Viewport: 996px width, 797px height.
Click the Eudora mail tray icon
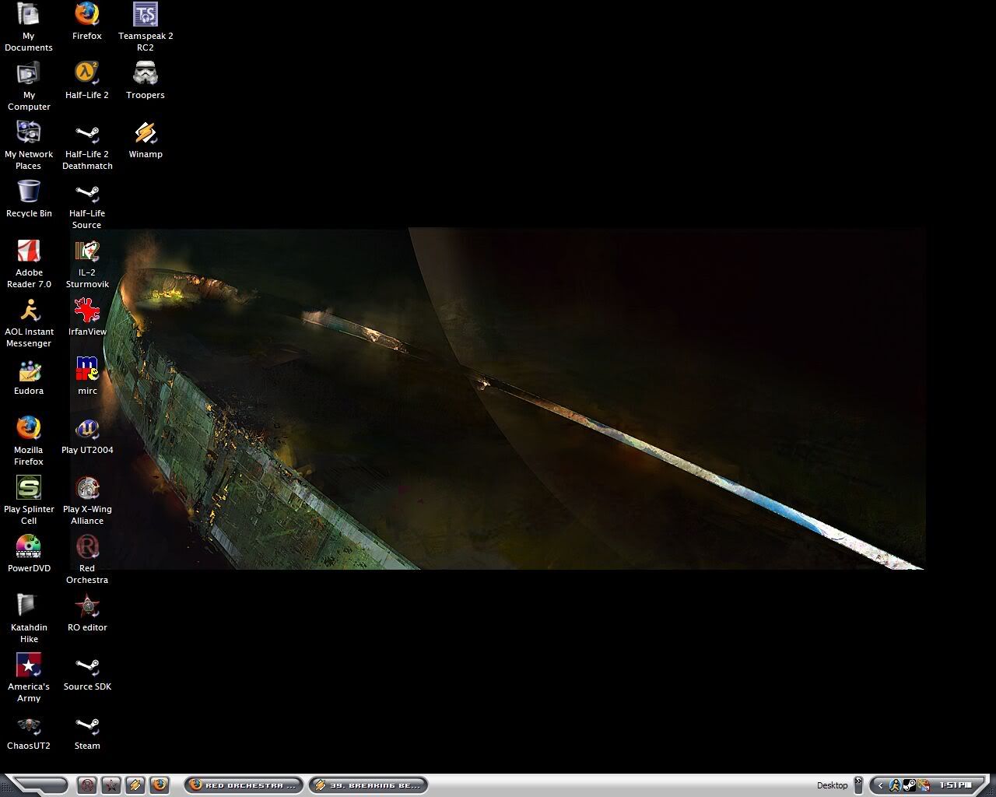click(x=923, y=785)
